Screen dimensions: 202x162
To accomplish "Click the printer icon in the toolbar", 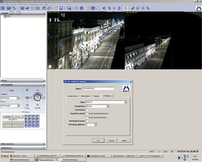I will point(81,8).
